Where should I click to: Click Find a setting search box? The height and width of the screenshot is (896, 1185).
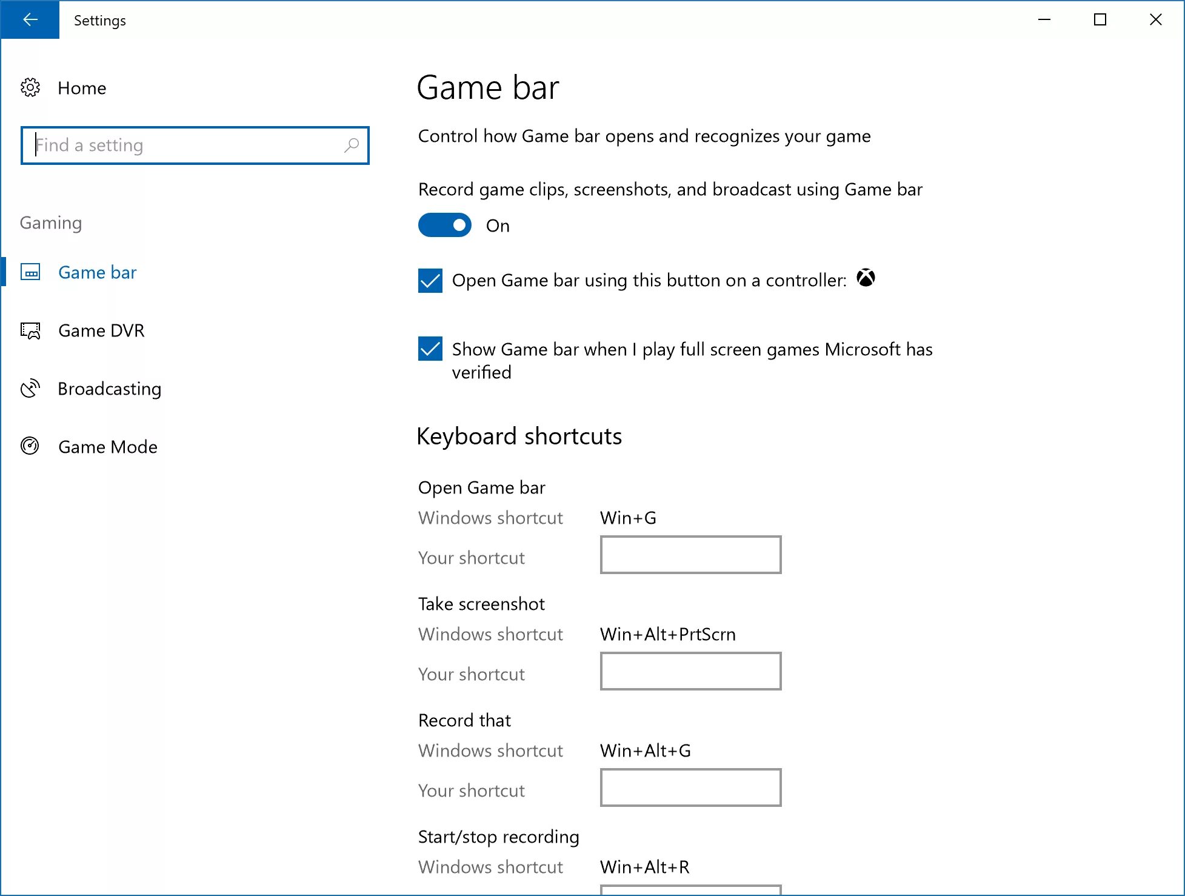coord(195,145)
